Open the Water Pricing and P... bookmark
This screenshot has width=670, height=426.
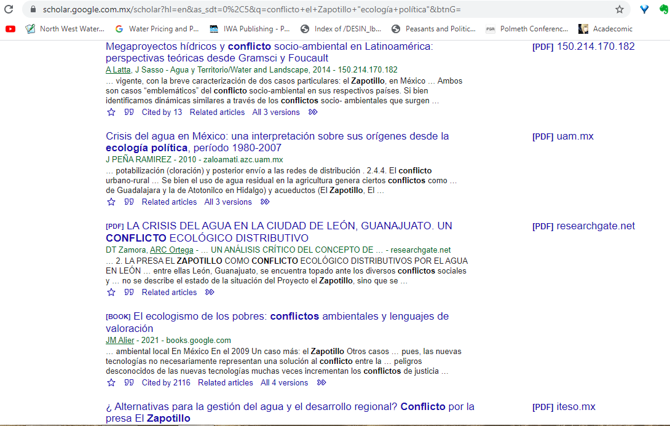tap(157, 29)
